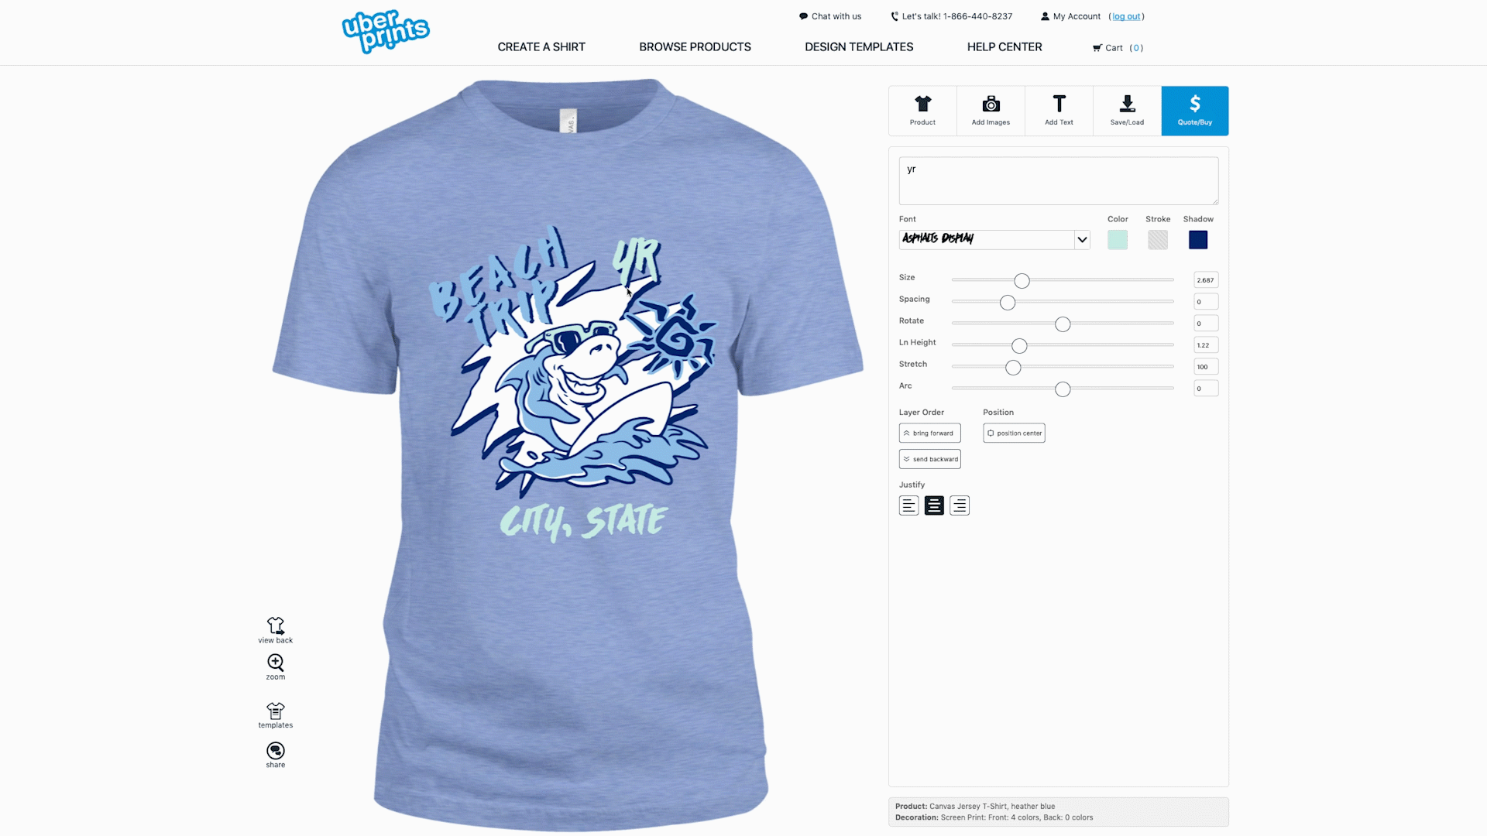This screenshot has height=836, width=1487.
Task: Click the Quote/Buy button icon
Action: [1195, 103]
